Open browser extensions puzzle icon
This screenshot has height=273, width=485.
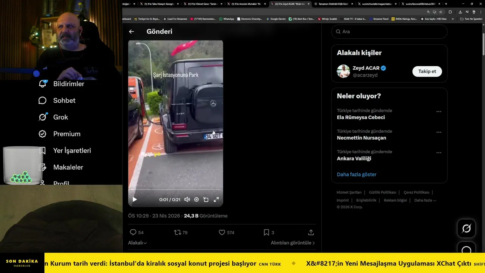click(450, 12)
